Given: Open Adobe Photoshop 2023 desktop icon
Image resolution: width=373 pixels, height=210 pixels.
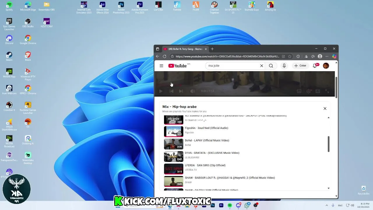Looking at the screenshot, I should (121, 8).
